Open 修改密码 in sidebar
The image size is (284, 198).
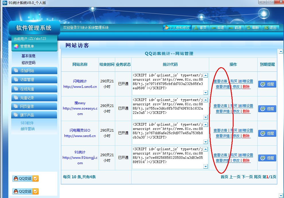point(28,63)
